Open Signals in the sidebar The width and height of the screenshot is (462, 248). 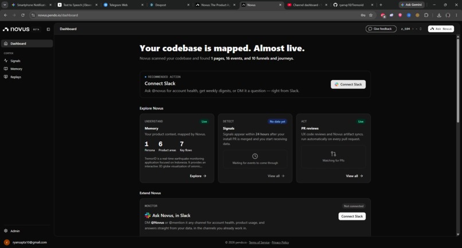27,61
